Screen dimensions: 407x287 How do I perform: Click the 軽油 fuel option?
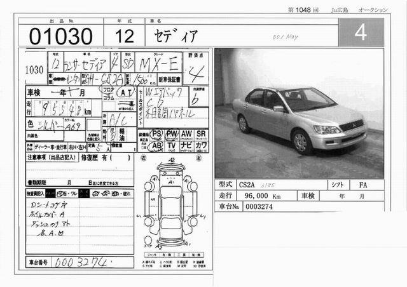[122, 135]
